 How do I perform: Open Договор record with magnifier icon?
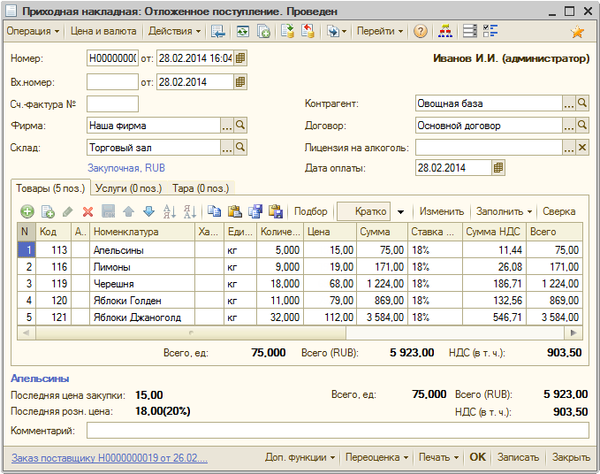[x=582, y=126]
